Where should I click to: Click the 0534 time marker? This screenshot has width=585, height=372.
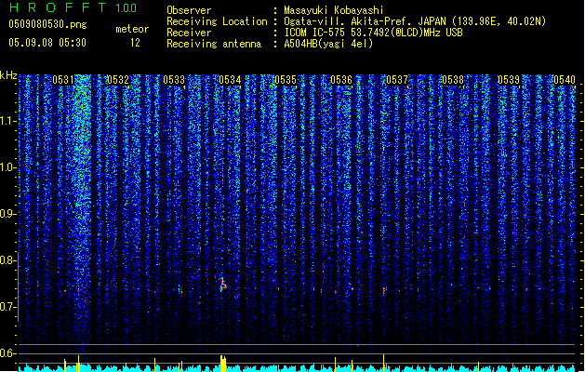(230, 79)
